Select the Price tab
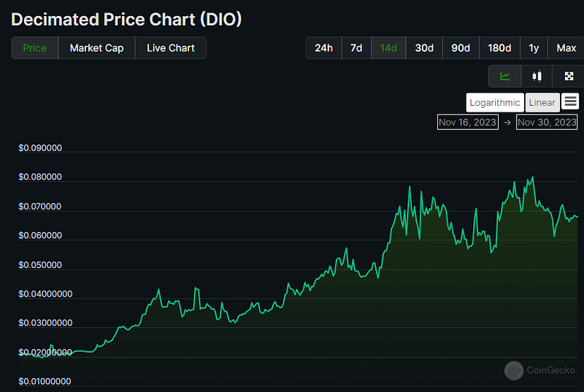The height and width of the screenshot is (392, 584). tap(34, 48)
